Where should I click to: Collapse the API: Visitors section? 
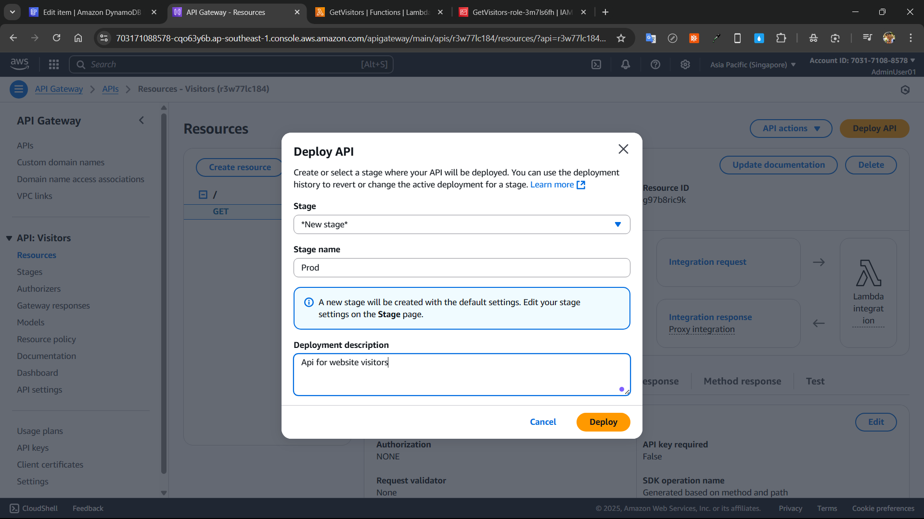tap(9, 238)
